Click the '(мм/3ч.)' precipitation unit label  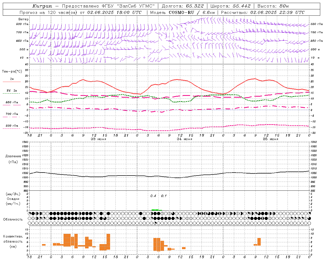click(x=13, y=194)
